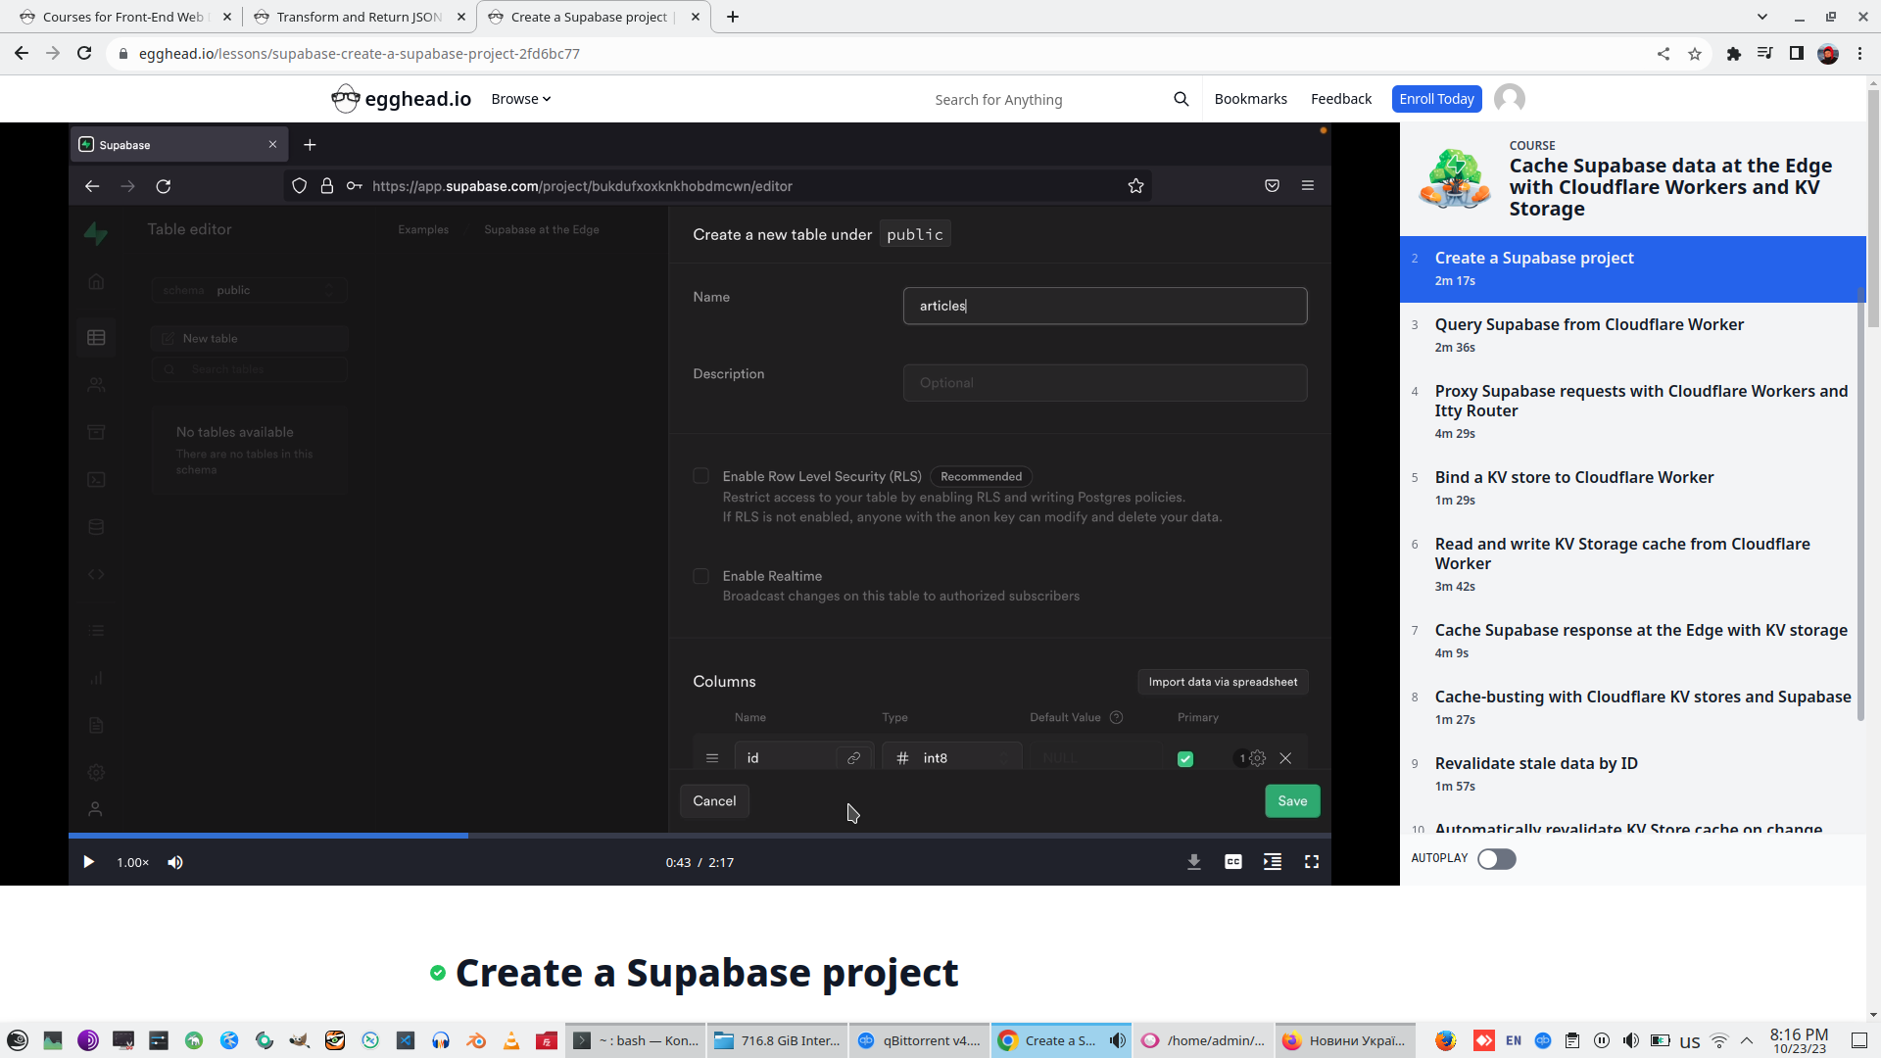The height and width of the screenshot is (1058, 1881).
Task: Open the user avatar profile icon
Action: click(x=1509, y=99)
